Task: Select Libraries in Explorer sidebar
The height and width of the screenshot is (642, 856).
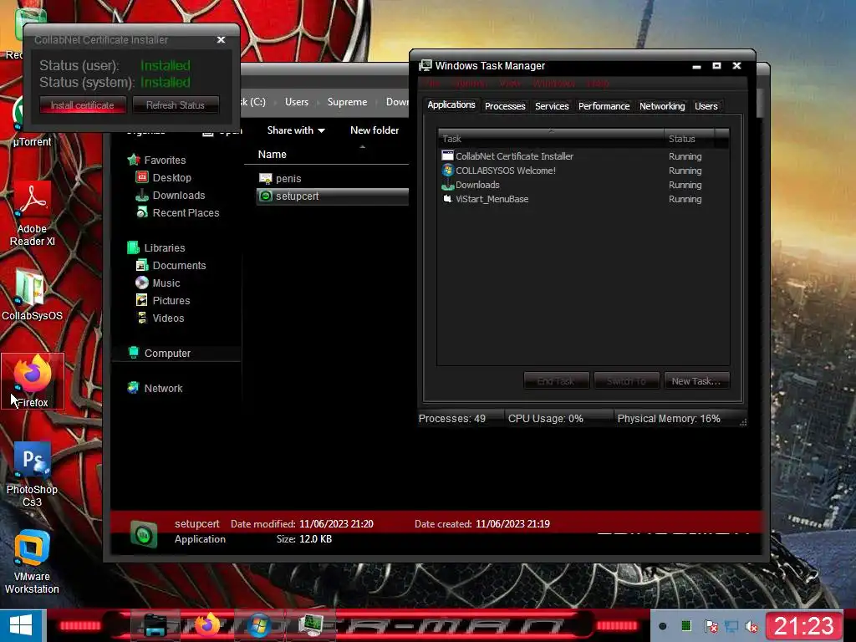Action: pos(156,247)
